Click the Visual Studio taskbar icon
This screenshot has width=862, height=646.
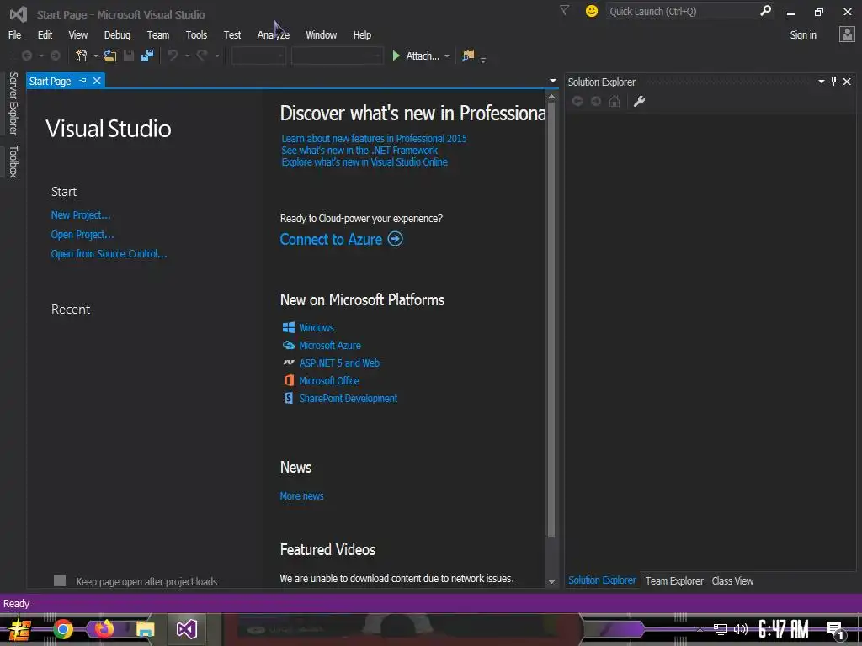(187, 629)
